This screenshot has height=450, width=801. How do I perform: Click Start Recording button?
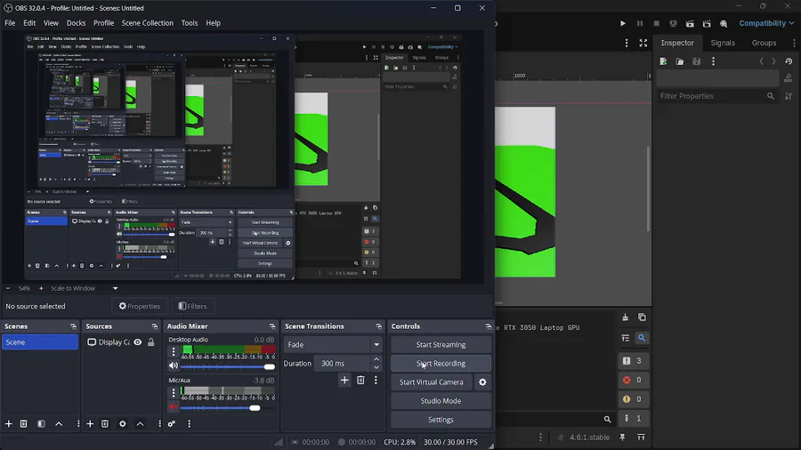pyautogui.click(x=441, y=364)
